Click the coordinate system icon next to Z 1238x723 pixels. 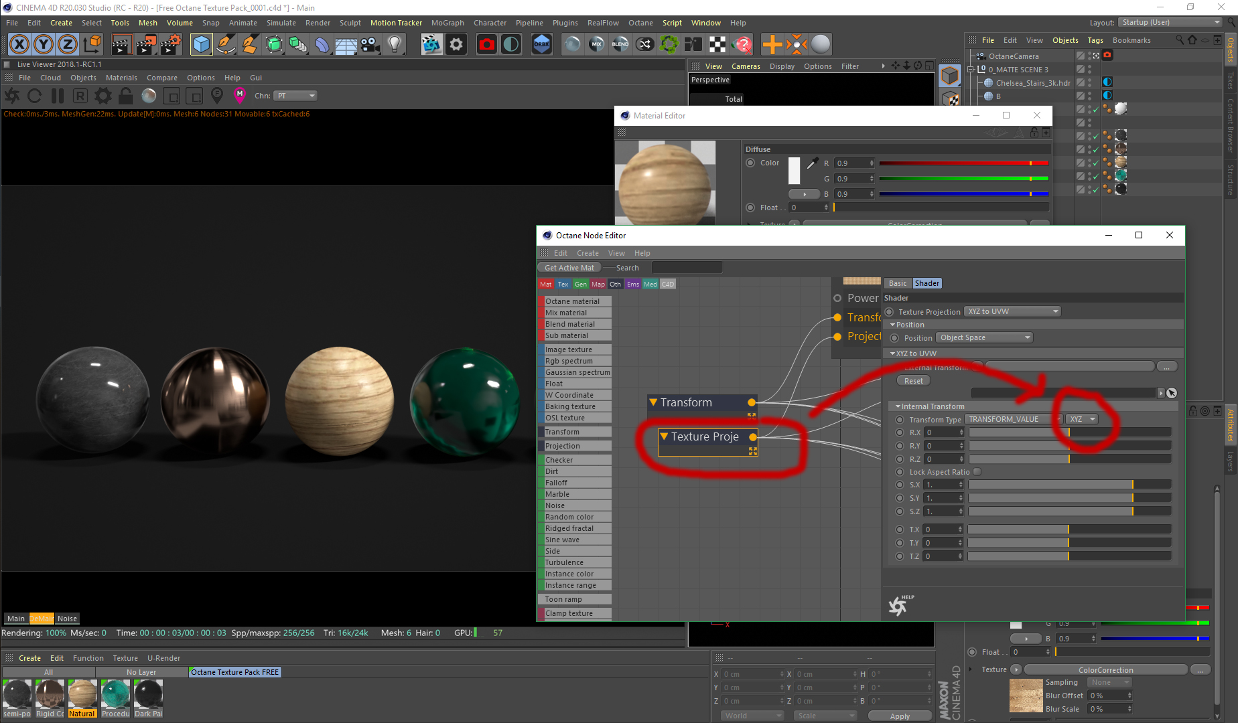point(92,44)
